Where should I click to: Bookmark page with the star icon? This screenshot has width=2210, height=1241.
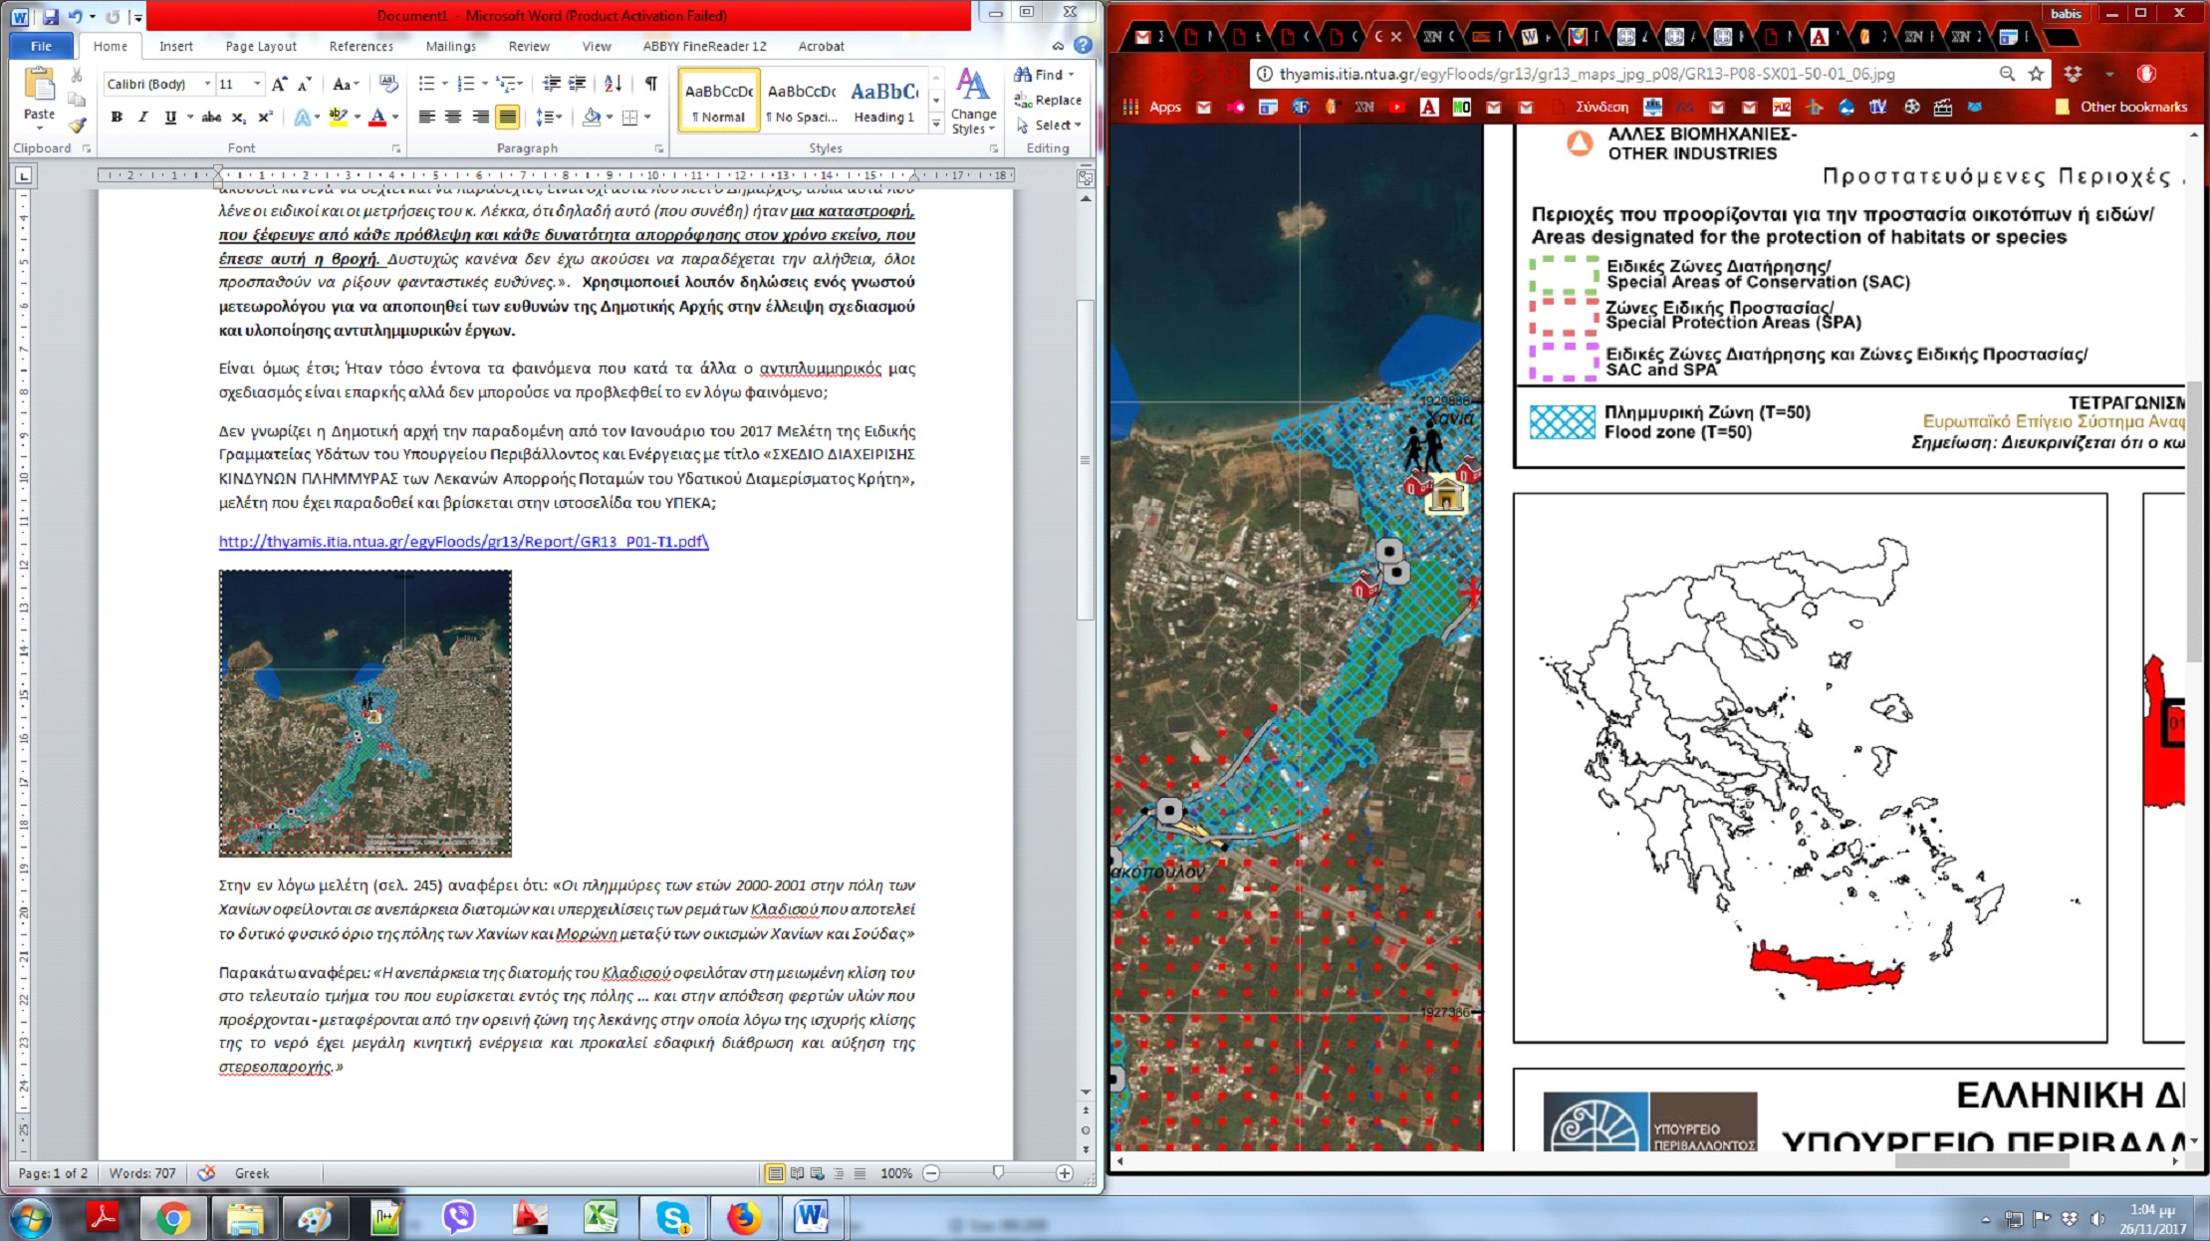tap(2036, 74)
